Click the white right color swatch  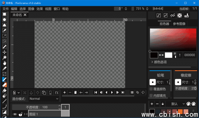169,55
